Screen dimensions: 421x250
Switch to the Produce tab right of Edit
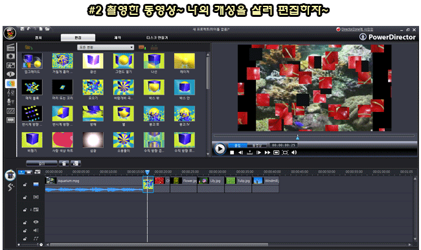(x=117, y=38)
